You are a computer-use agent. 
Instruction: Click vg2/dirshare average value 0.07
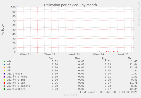108,89
